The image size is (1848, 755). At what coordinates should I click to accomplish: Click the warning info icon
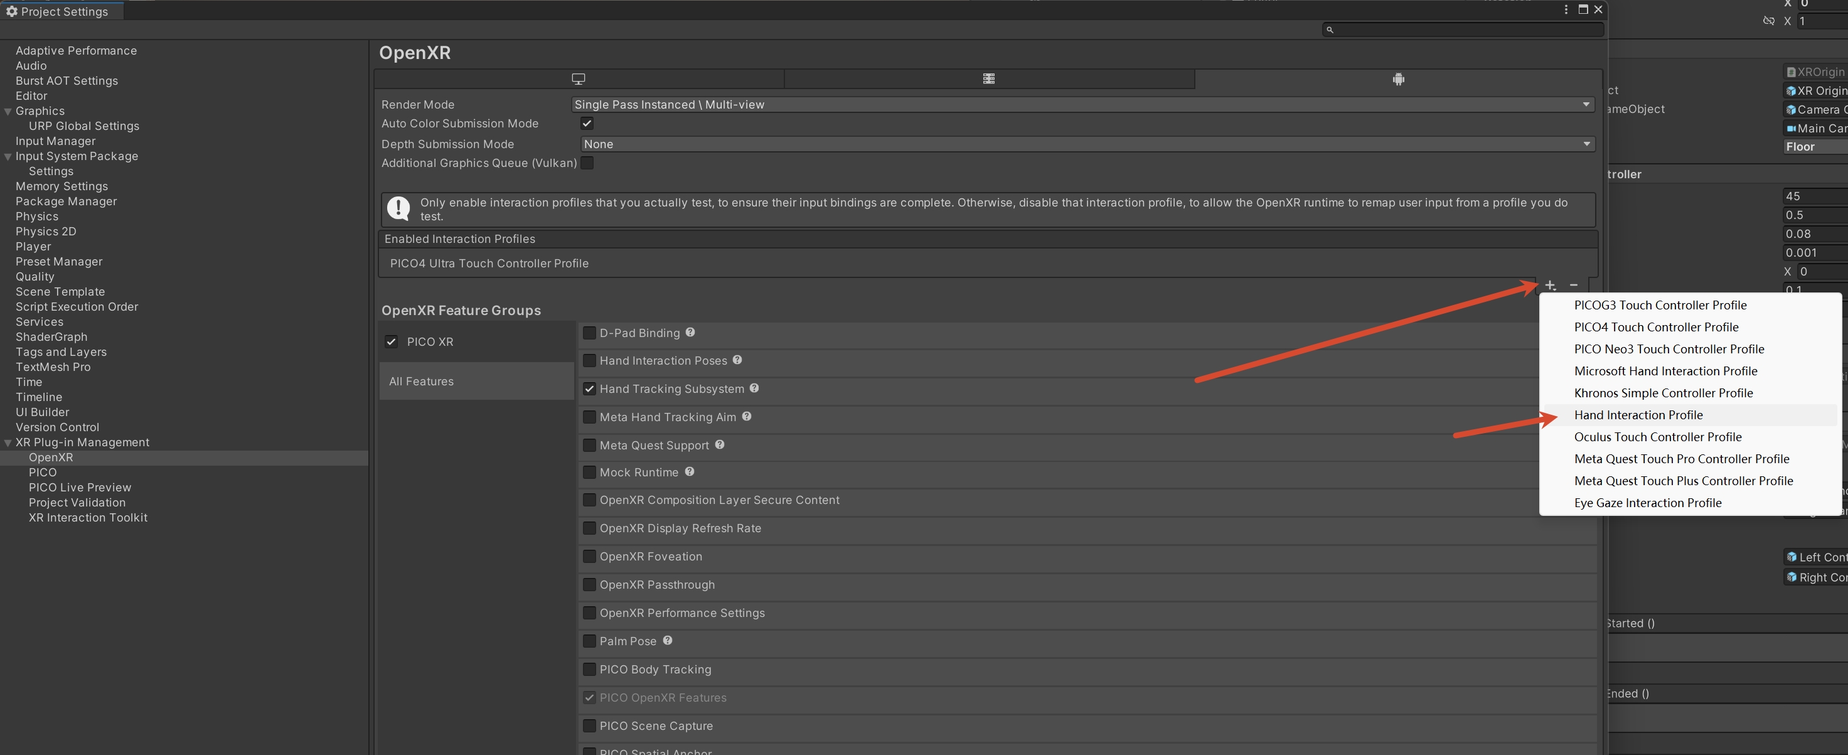398,209
